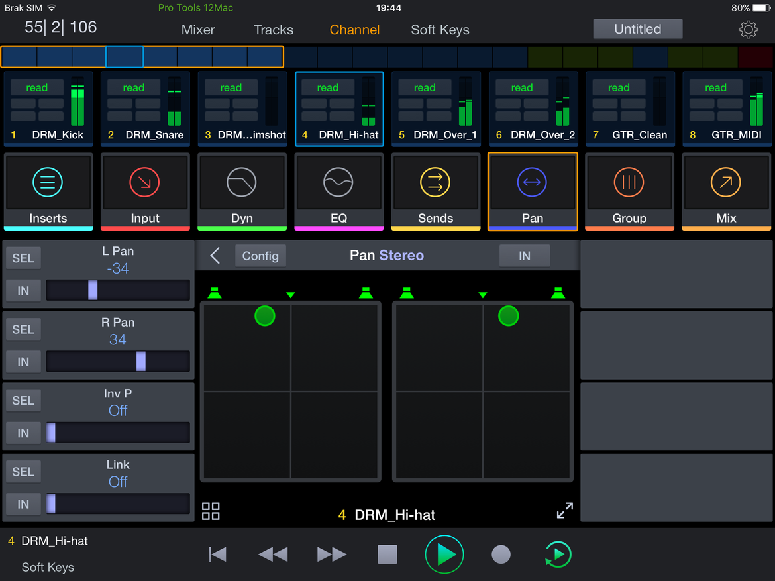Open the EQ function
The height and width of the screenshot is (581, 775).
(338, 191)
